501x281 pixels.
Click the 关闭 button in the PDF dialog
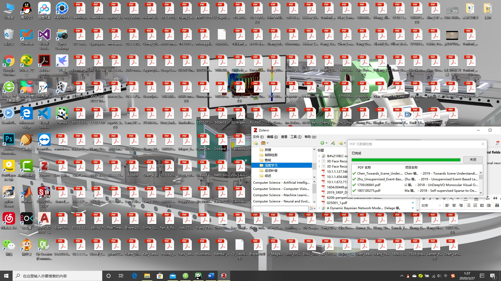pyautogui.click(x=473, y=160)
